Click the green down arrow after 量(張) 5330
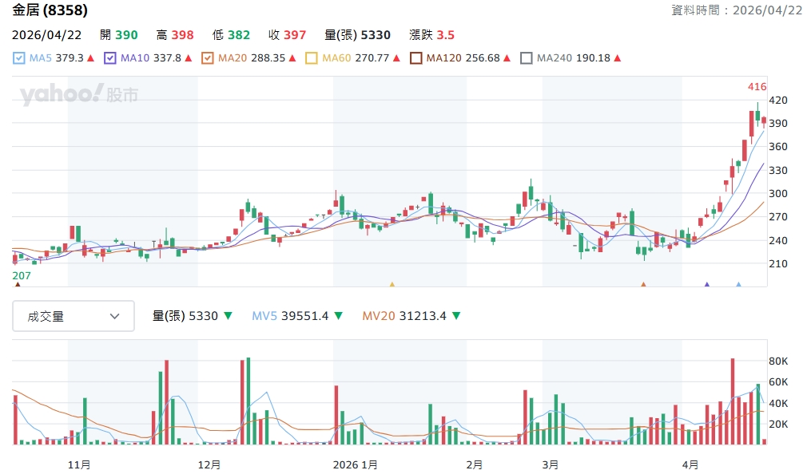This screenshot has width=807, height=474. (x=228, y=316)
